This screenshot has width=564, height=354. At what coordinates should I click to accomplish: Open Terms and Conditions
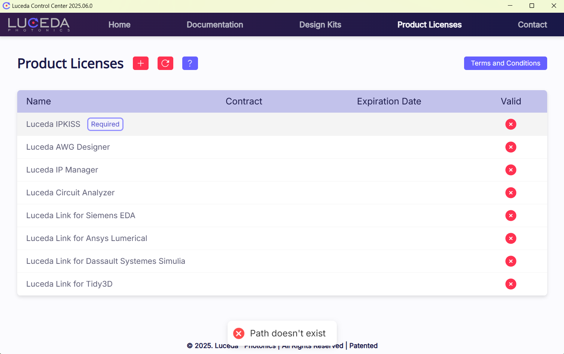tap(506, 63)
